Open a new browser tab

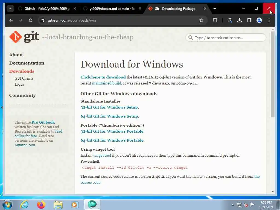coord(215,8)
